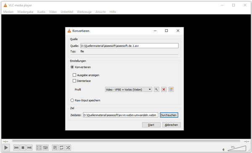Viewport: 252px width, 153px height.
Task: Open the Werkzeuge menu
Action: pos(84,12)
